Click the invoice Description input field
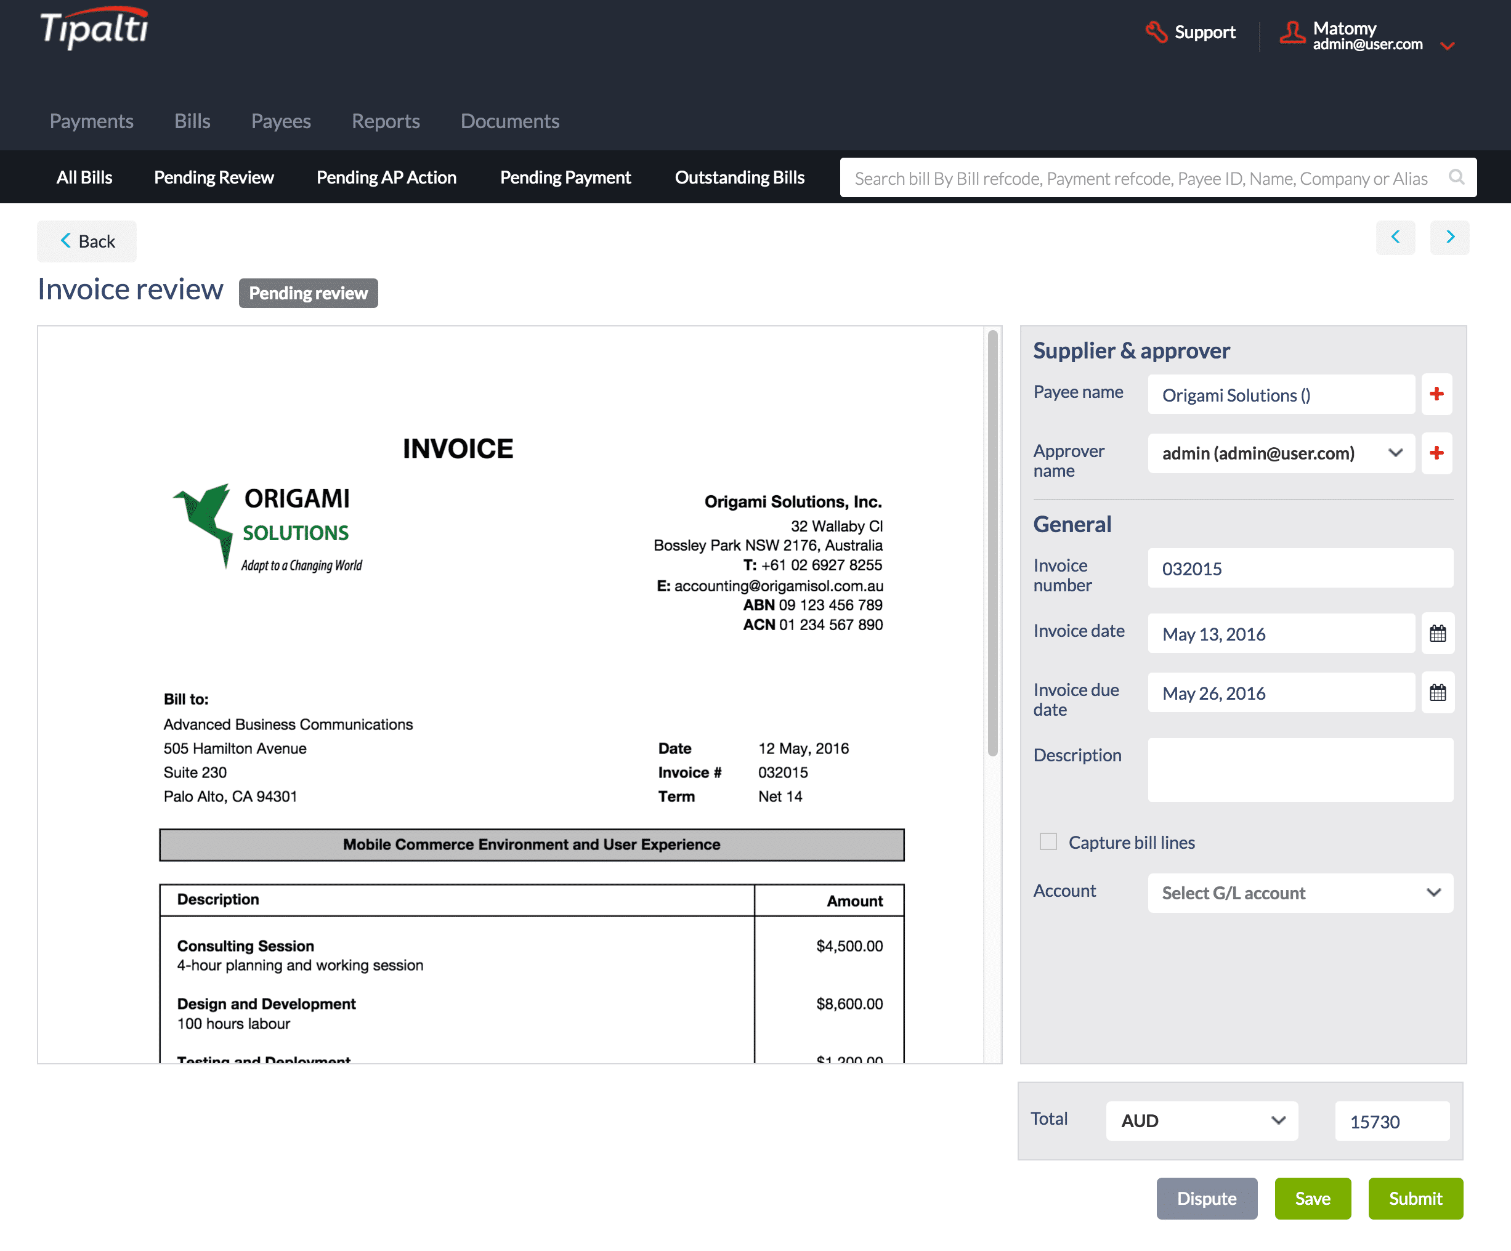 [x=1299, y=771]
